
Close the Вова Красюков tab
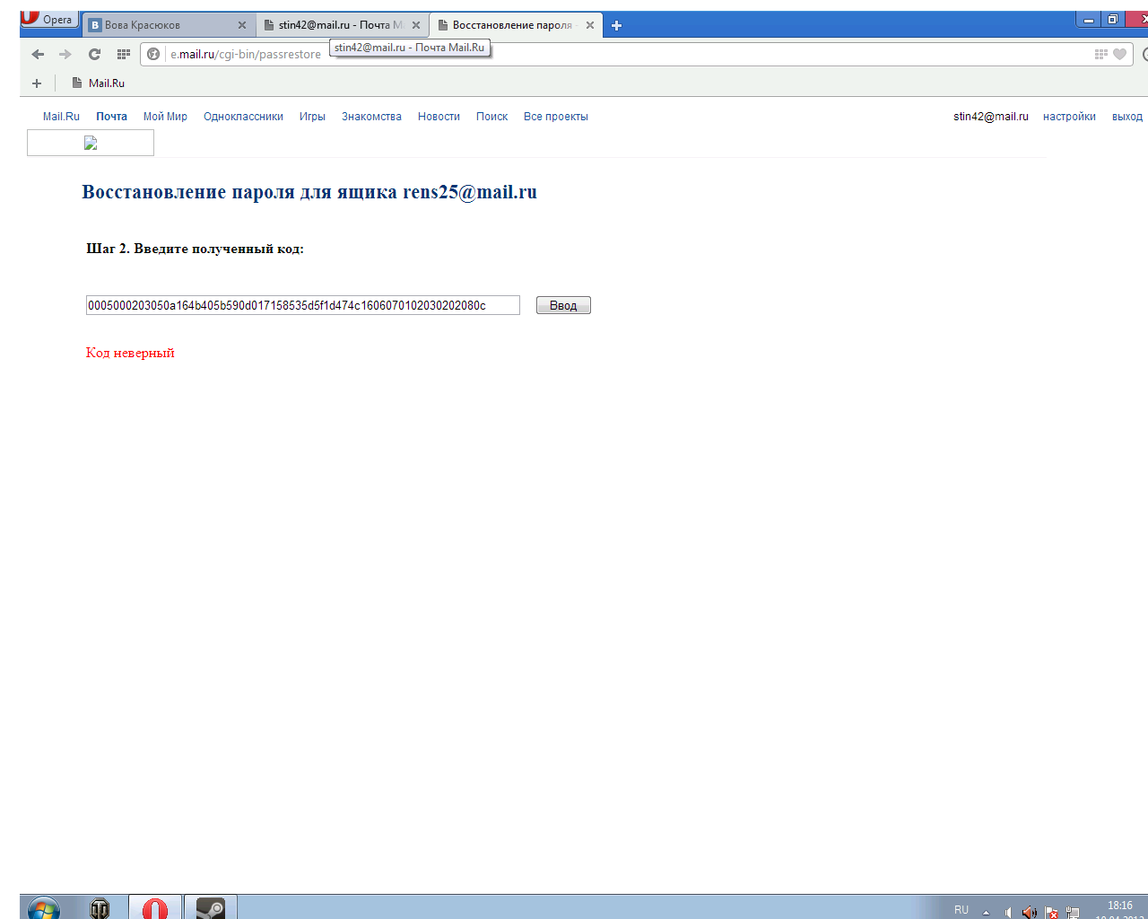(242, 25)
